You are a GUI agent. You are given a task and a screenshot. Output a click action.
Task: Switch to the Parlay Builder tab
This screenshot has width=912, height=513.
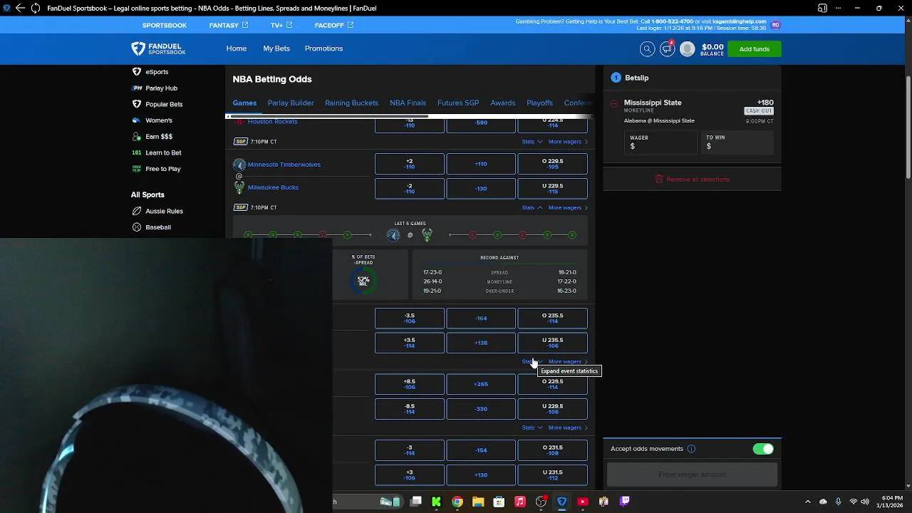(291, 103)
